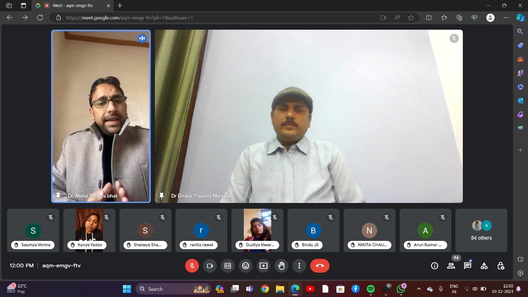Open the activities panel
The height and width of the screenshot is (297, 528).
click(484, 266)
